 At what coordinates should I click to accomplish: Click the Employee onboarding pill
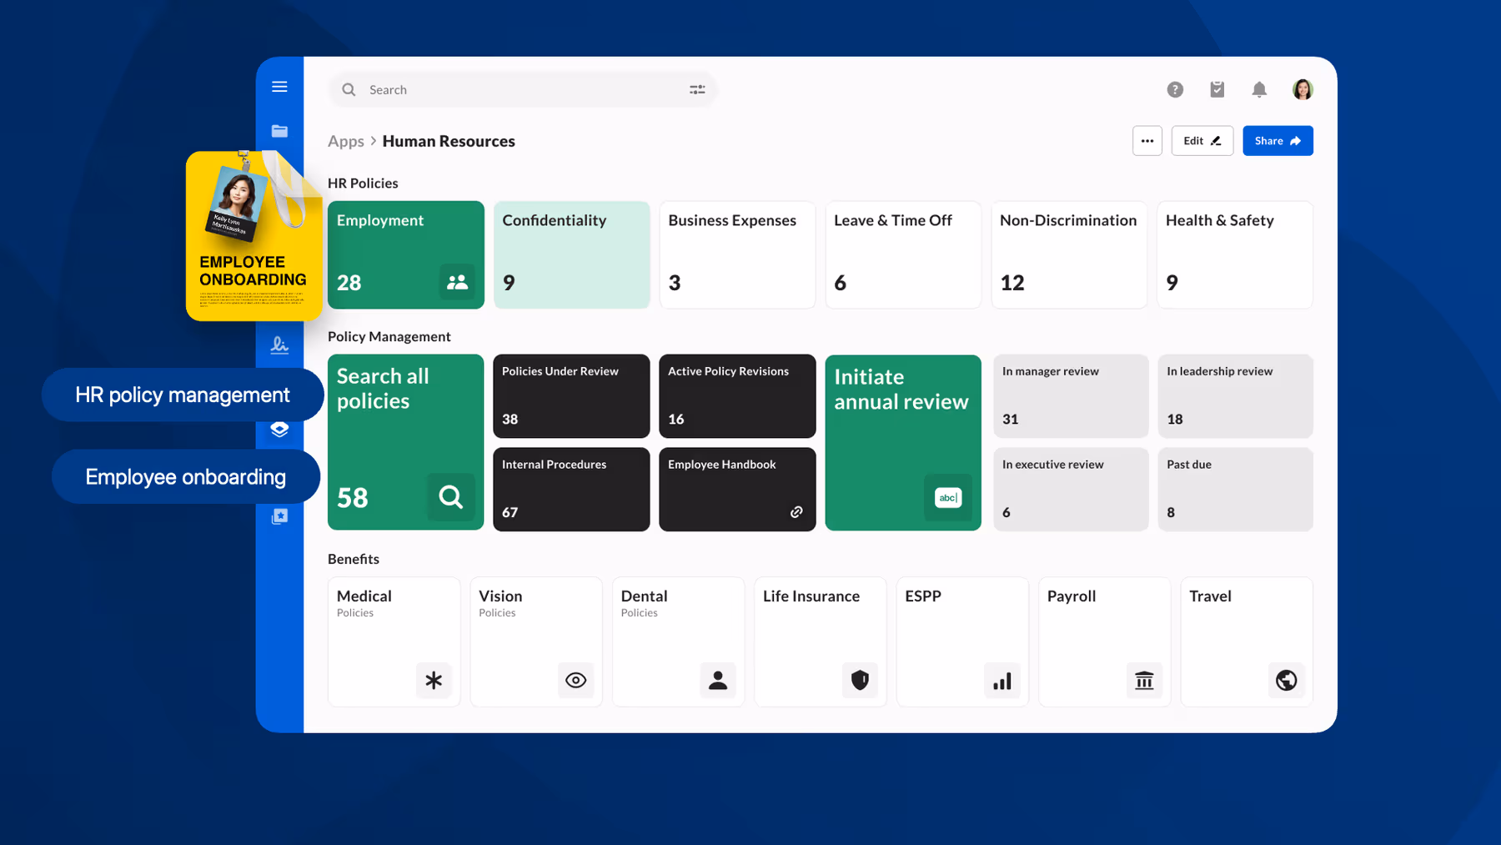click(x=186, y=476)
